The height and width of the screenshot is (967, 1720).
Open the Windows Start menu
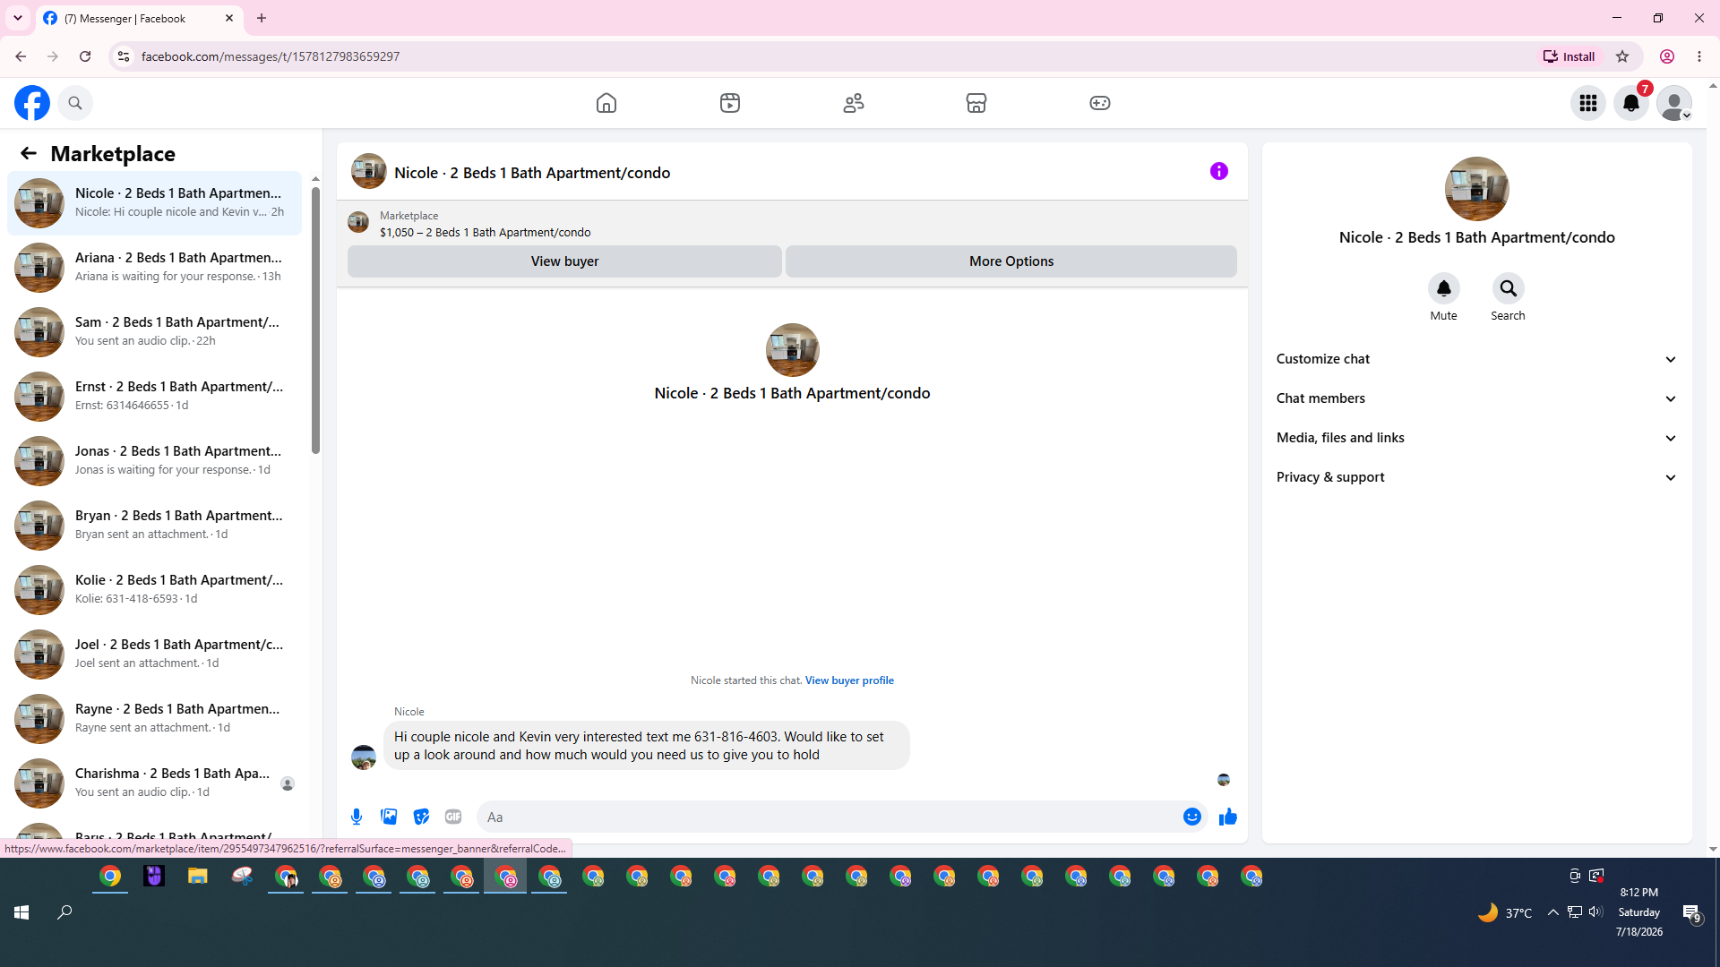[x=21, y=912]
